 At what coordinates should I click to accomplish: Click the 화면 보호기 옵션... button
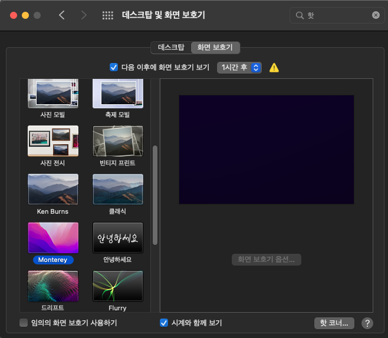(267, 260)
